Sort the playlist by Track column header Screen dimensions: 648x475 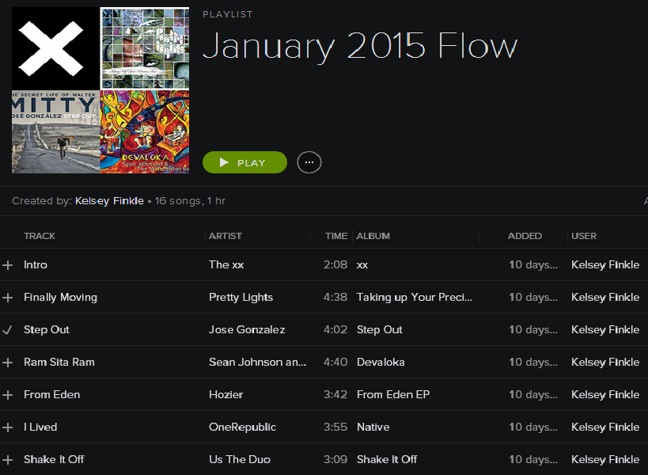[x=40, y=236]
